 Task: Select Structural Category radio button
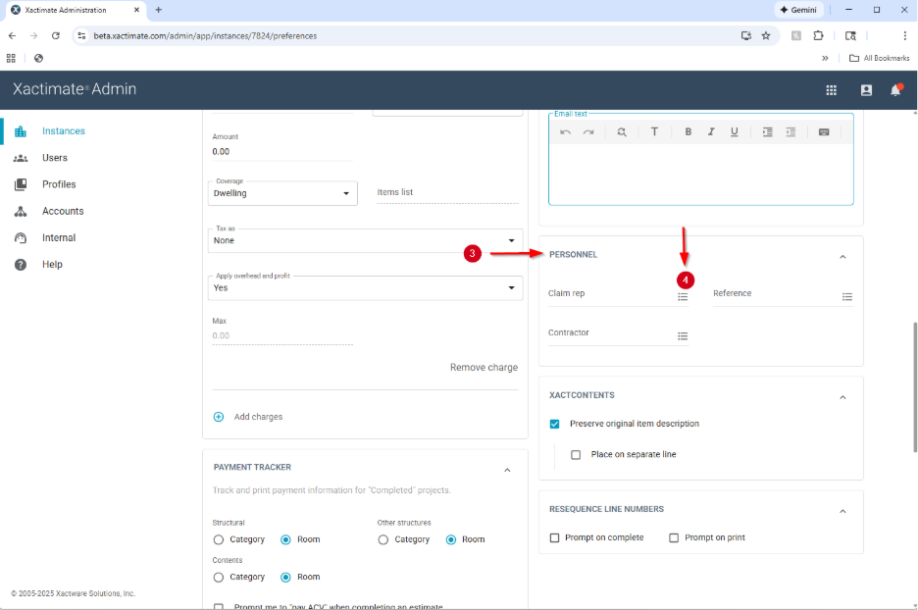(219, 539)
